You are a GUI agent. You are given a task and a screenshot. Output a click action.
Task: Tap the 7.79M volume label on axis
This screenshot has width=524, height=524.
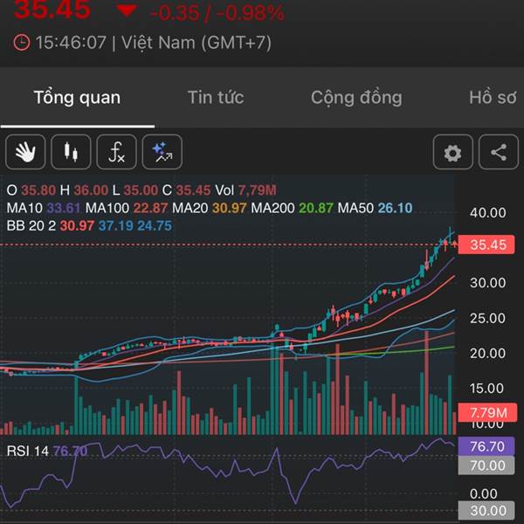tap(487, 412)
